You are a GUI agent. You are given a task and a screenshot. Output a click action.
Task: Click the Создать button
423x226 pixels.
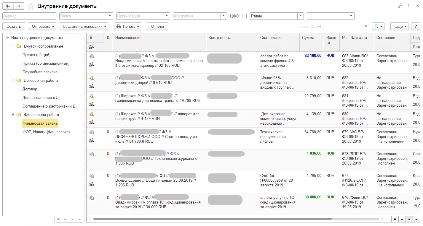click(x=14, y=26)
